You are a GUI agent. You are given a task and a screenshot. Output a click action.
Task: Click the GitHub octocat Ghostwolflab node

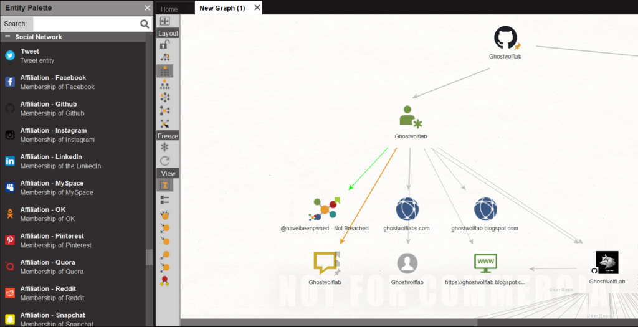pos(505,38)
